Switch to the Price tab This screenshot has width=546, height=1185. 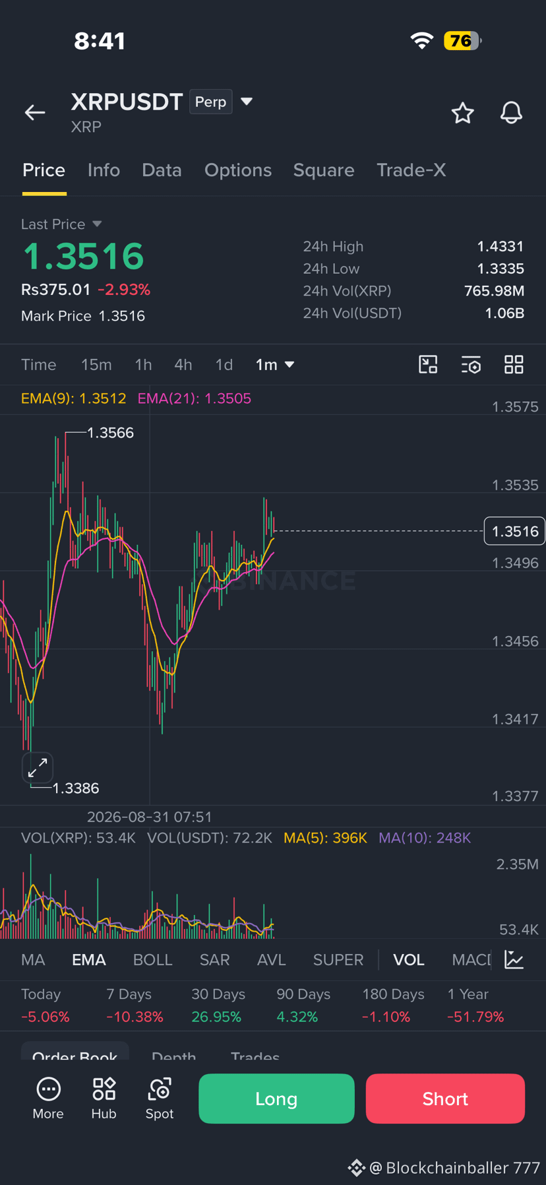click(44, 170)
